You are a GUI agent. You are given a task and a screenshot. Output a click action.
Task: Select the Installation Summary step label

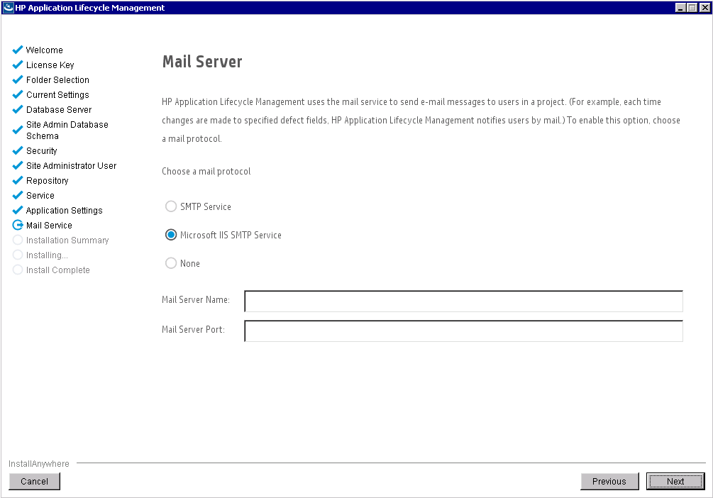[67, 240]
